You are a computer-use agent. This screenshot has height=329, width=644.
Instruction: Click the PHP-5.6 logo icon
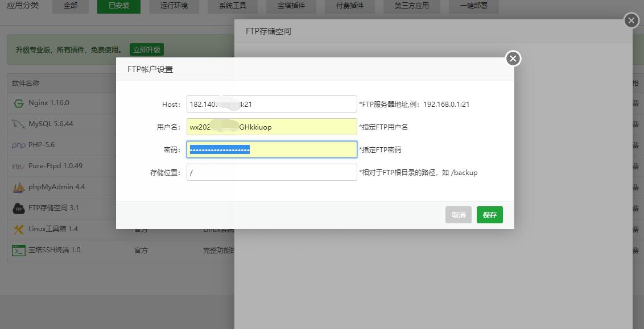click(x=18, y=145)
